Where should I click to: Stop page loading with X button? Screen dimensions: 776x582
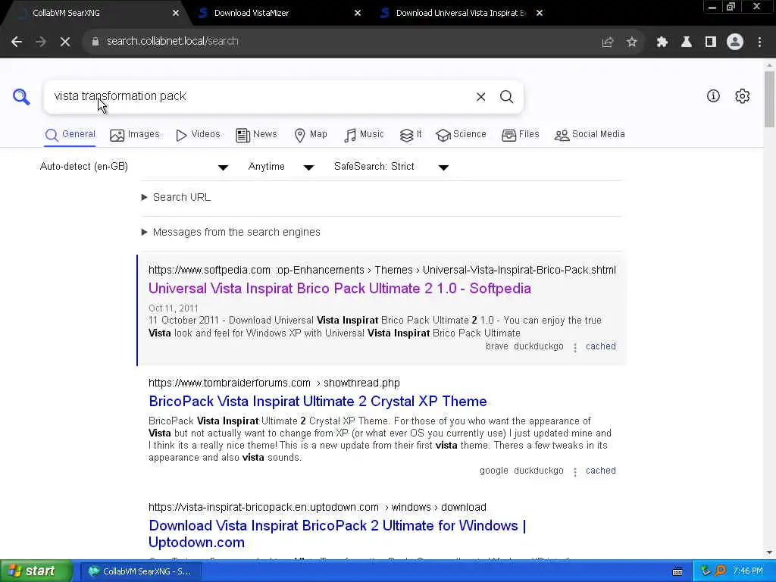(65, 42)
